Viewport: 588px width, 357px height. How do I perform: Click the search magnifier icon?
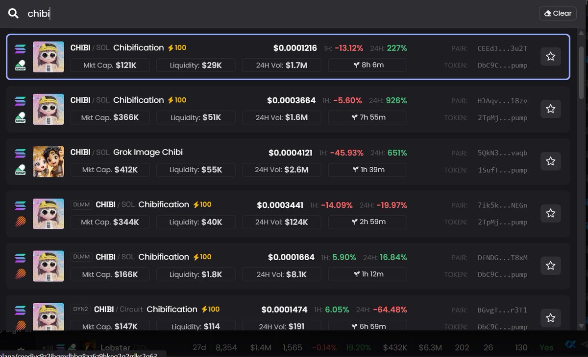(x=13, y=13)
